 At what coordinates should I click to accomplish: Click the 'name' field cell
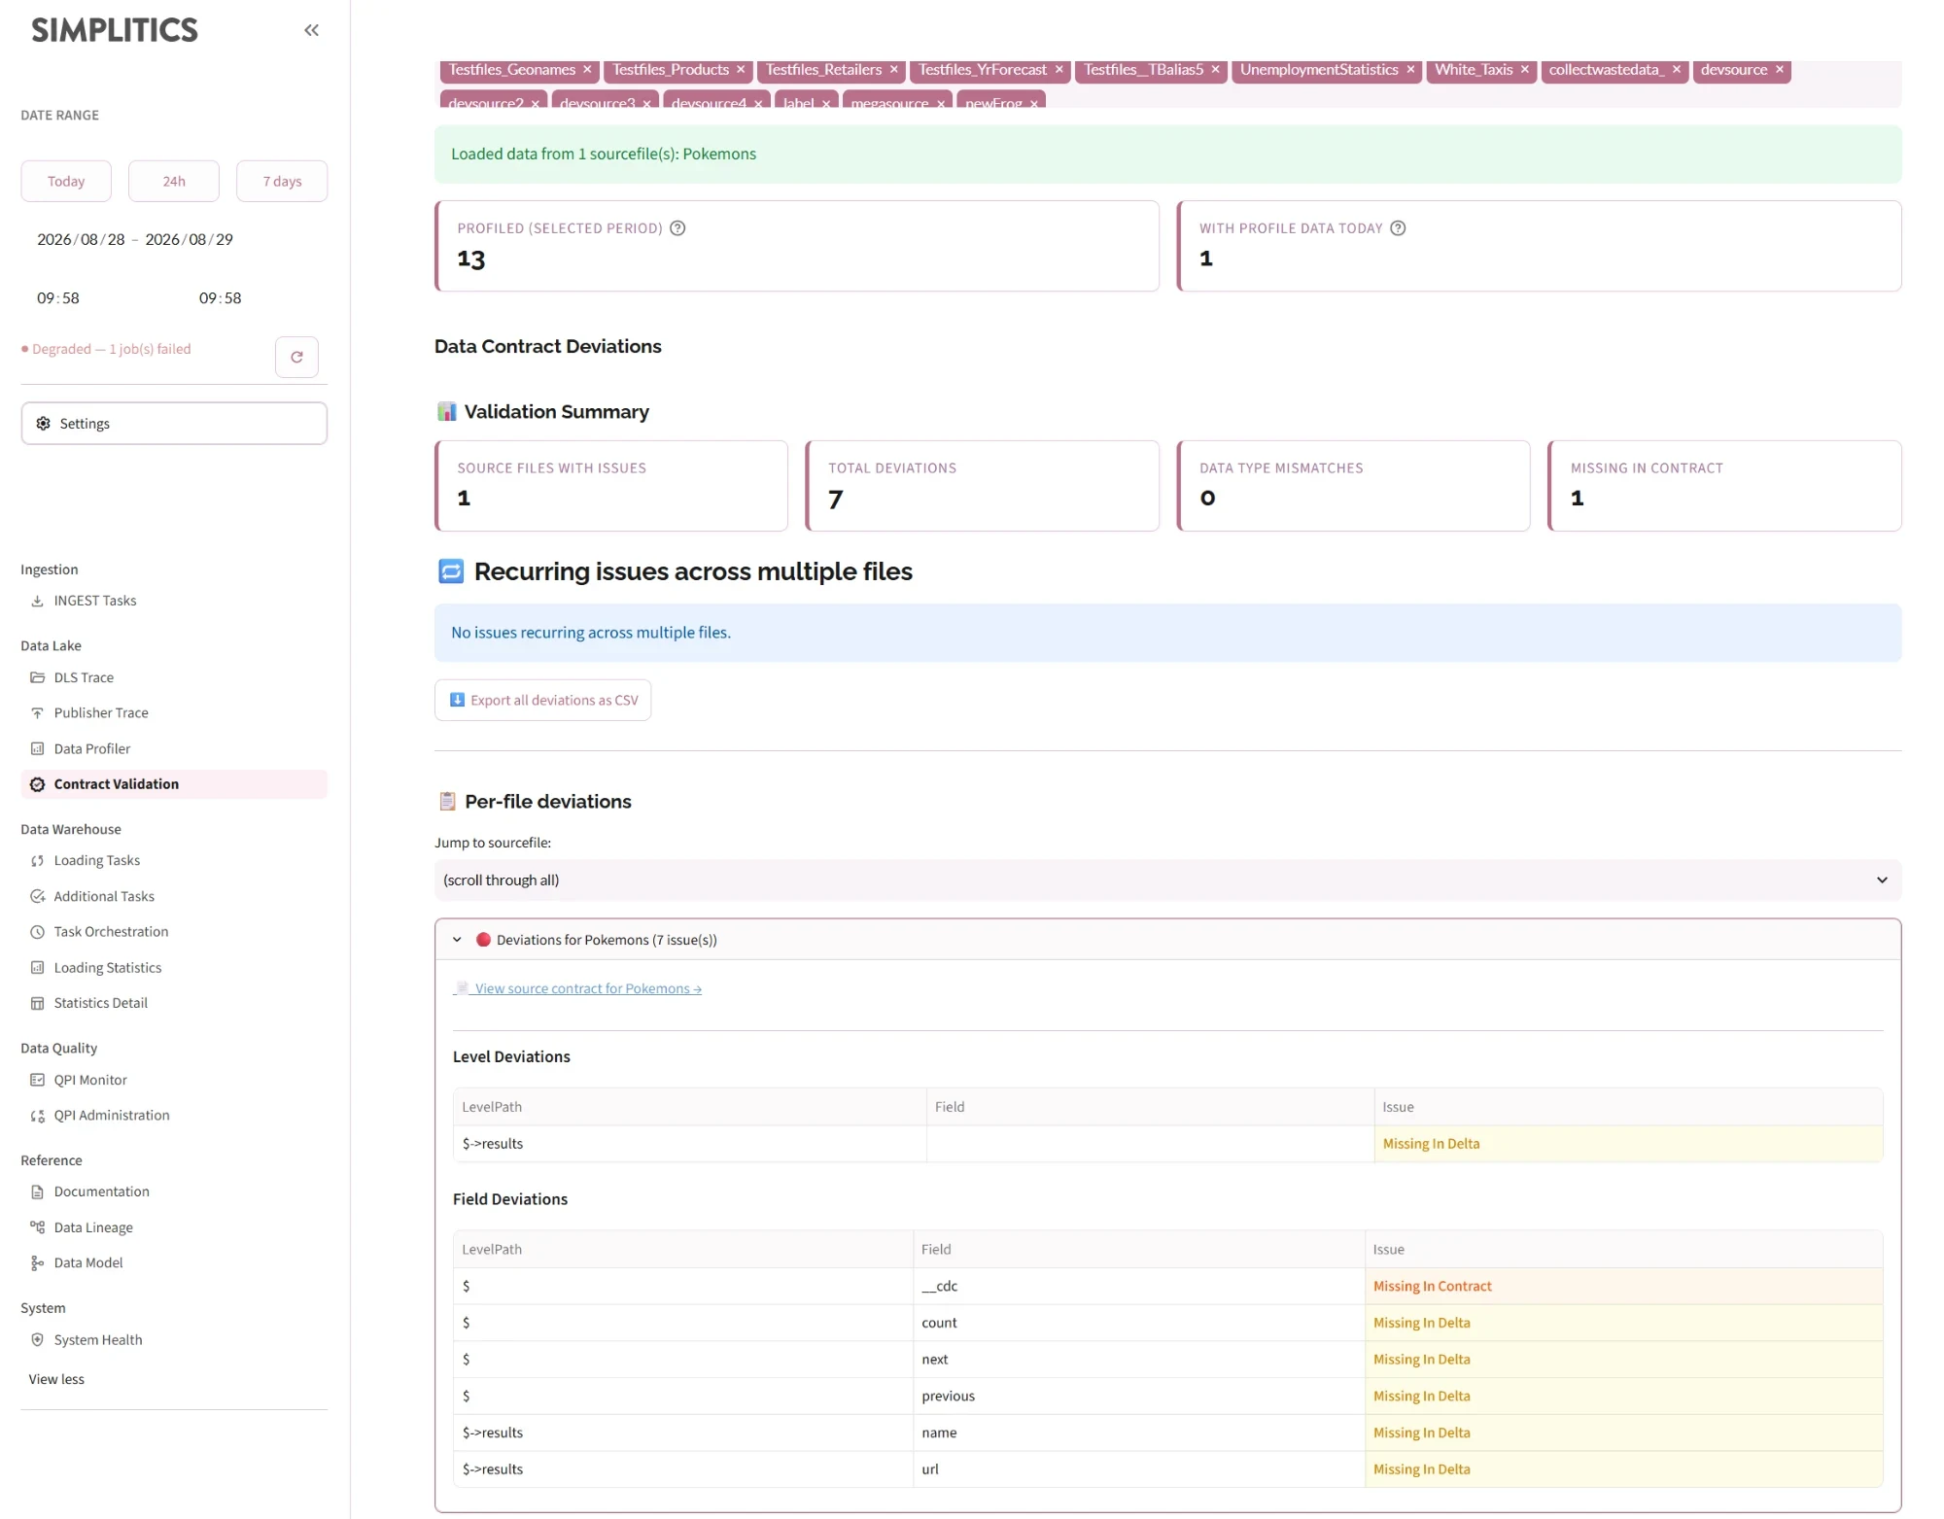[1138, 1433]
